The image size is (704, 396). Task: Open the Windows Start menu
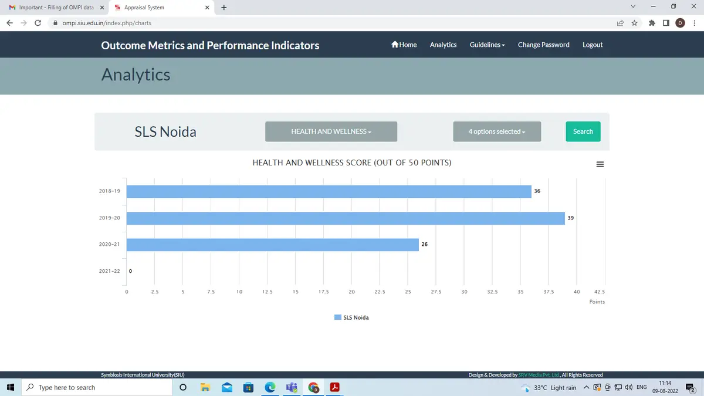11,387
